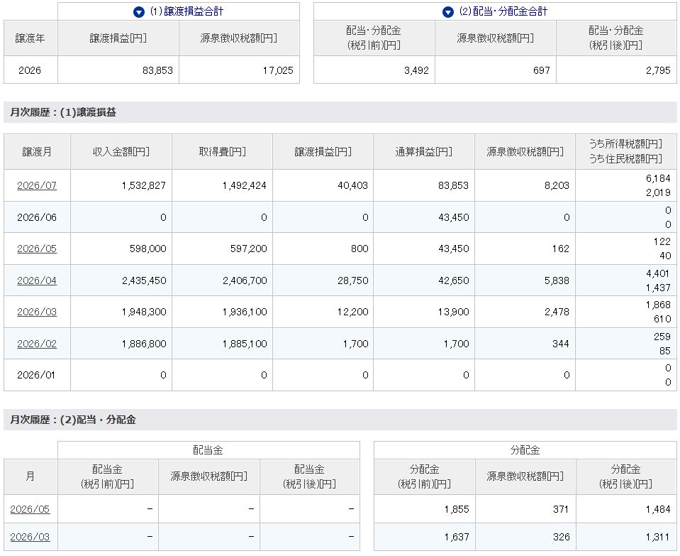Image resolution: width=680 pixels, height=556 pixels.
Task: Select withholding tax 5,838 for 2026/04
Action: [x=557, y=280]
